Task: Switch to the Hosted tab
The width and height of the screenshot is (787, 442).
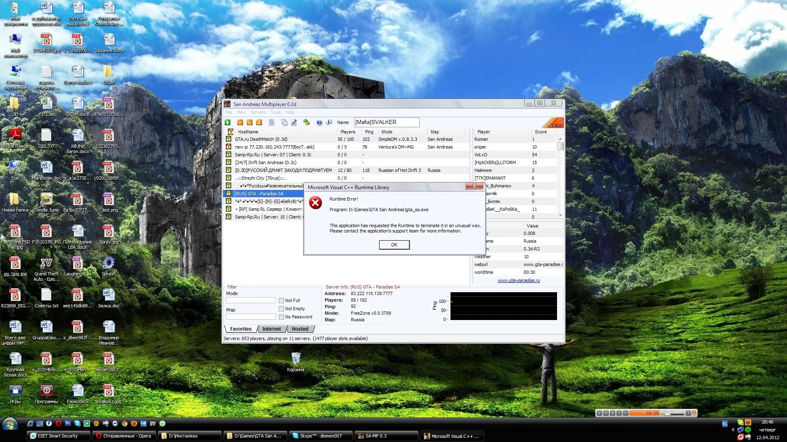Action: [x=300, y=329]
